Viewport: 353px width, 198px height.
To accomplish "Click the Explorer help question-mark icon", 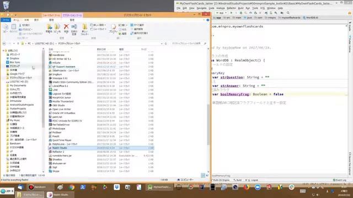I will 208,20.
